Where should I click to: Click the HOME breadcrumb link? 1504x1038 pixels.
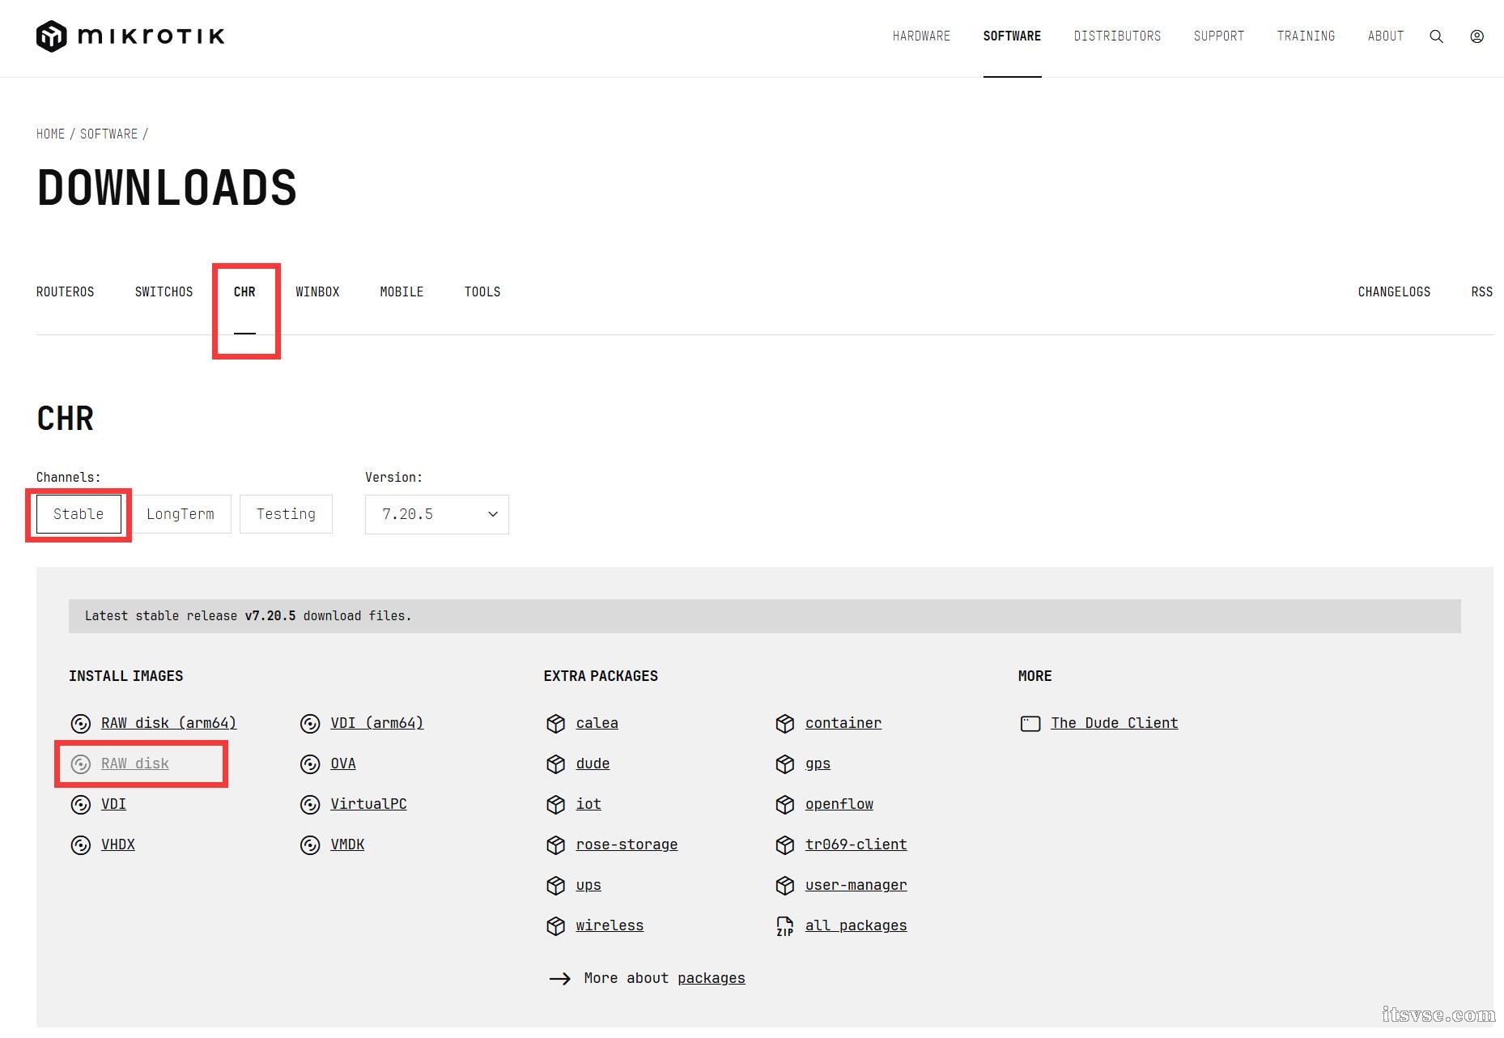(50, 134)
